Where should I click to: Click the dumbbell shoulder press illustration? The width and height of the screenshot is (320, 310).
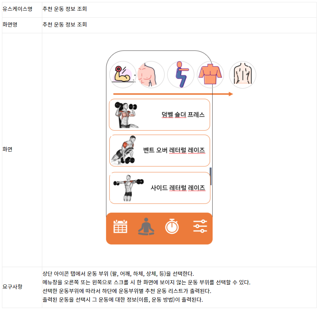pos(126,115)
